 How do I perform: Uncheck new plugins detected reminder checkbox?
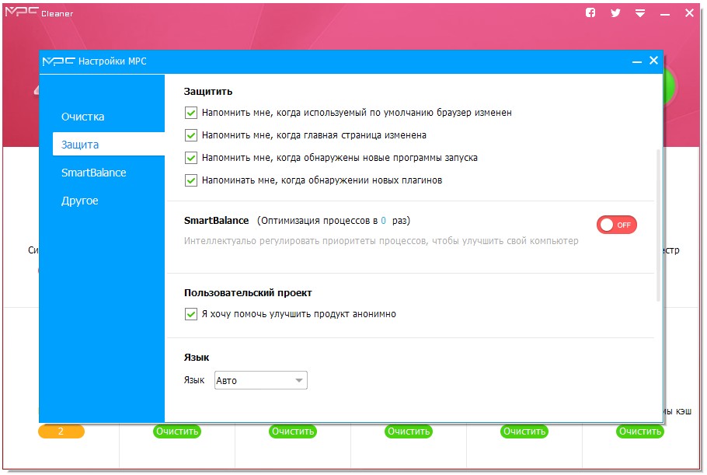pos(190,180)
